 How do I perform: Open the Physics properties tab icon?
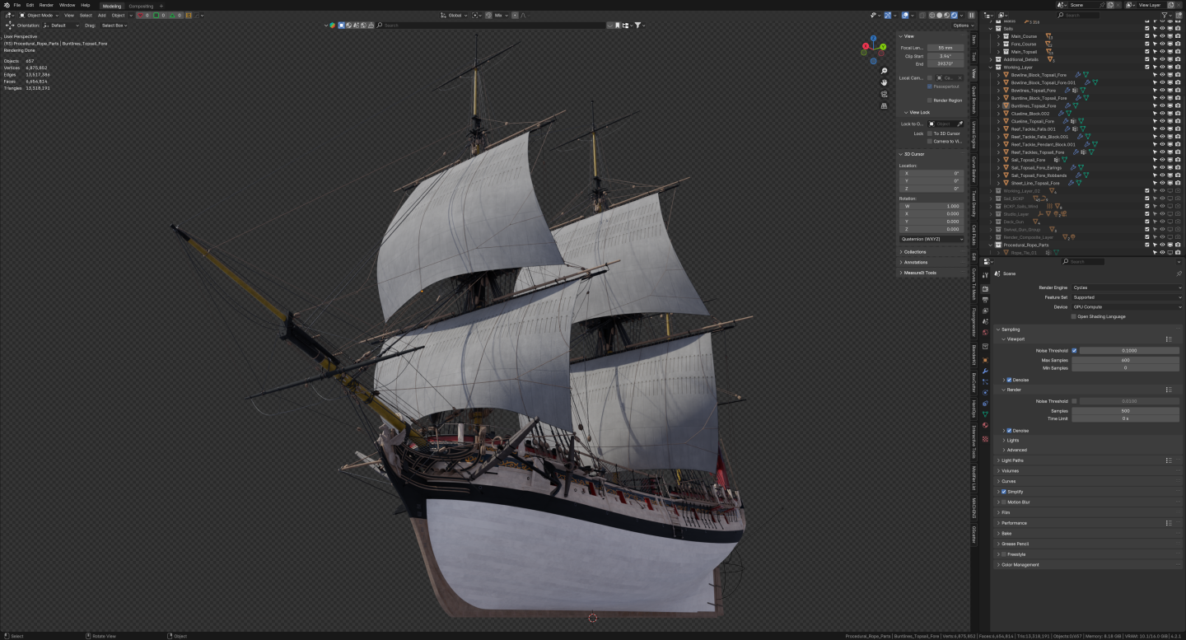click(985, 393)
